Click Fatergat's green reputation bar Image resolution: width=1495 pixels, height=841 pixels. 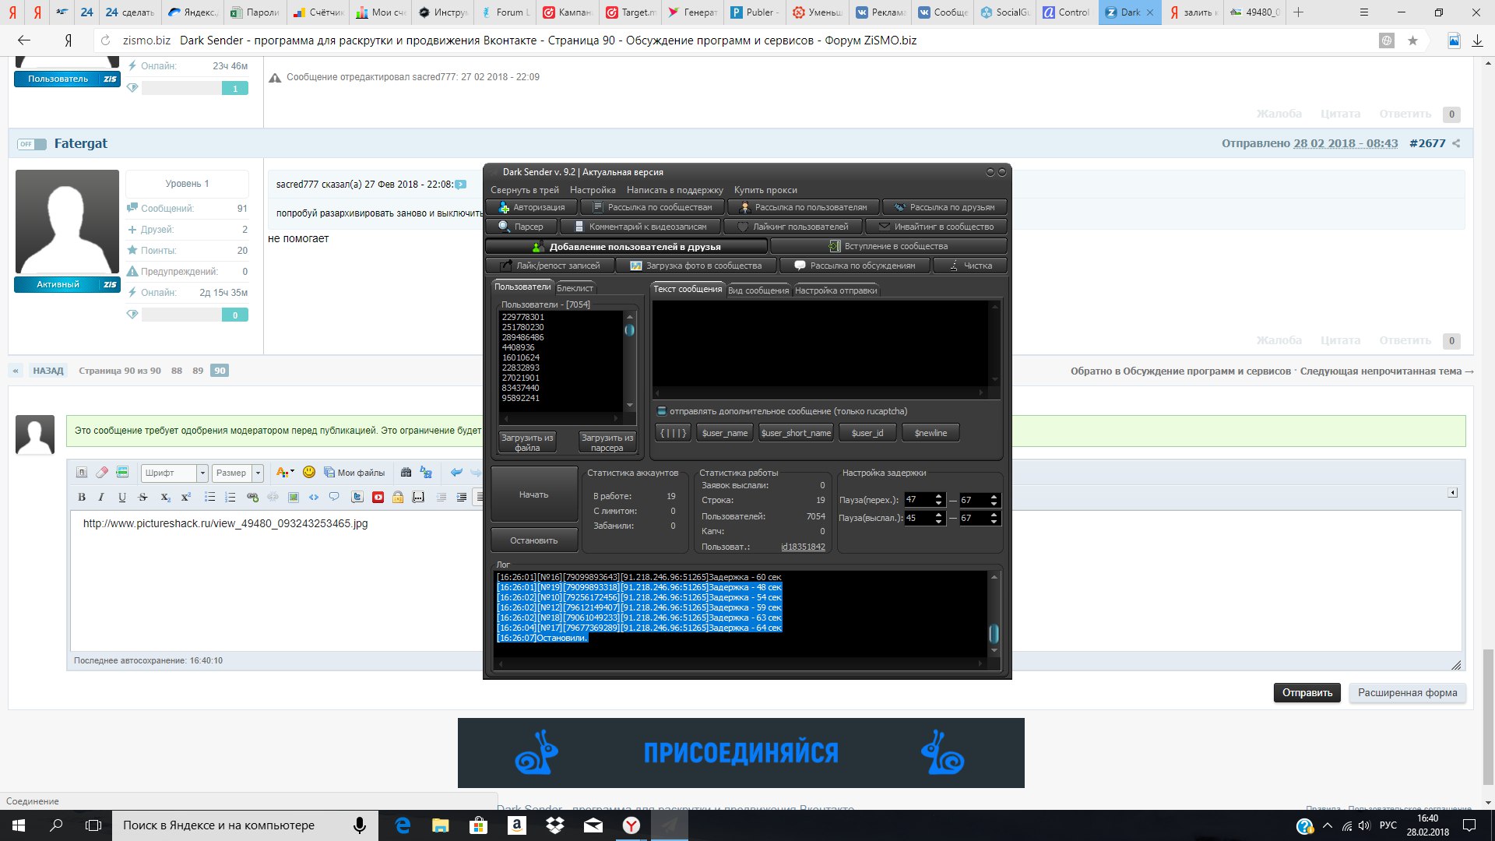pos(235,315)
